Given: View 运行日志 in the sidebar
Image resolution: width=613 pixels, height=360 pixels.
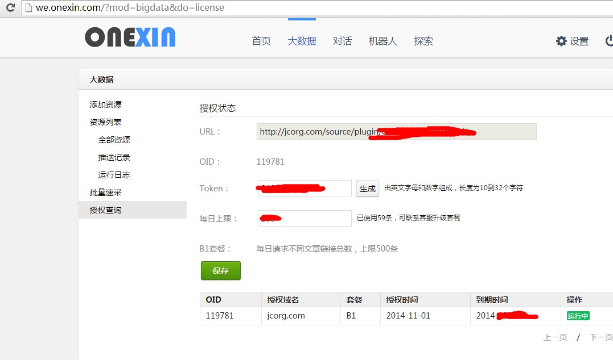Looking at the screenshot, I should tap(114, 174).
